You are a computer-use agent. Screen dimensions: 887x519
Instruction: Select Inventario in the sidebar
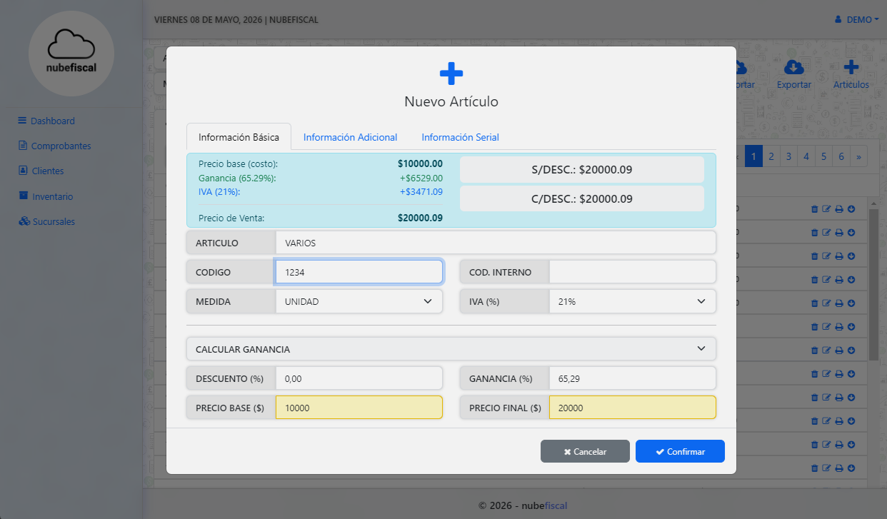click(x=46, y=196)
